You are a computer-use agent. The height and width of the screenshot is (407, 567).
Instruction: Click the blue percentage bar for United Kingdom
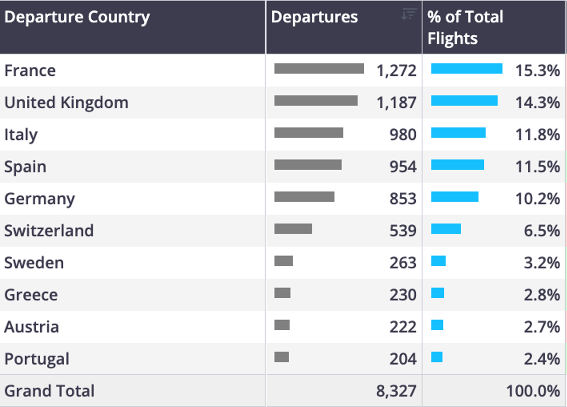point(464,101)
